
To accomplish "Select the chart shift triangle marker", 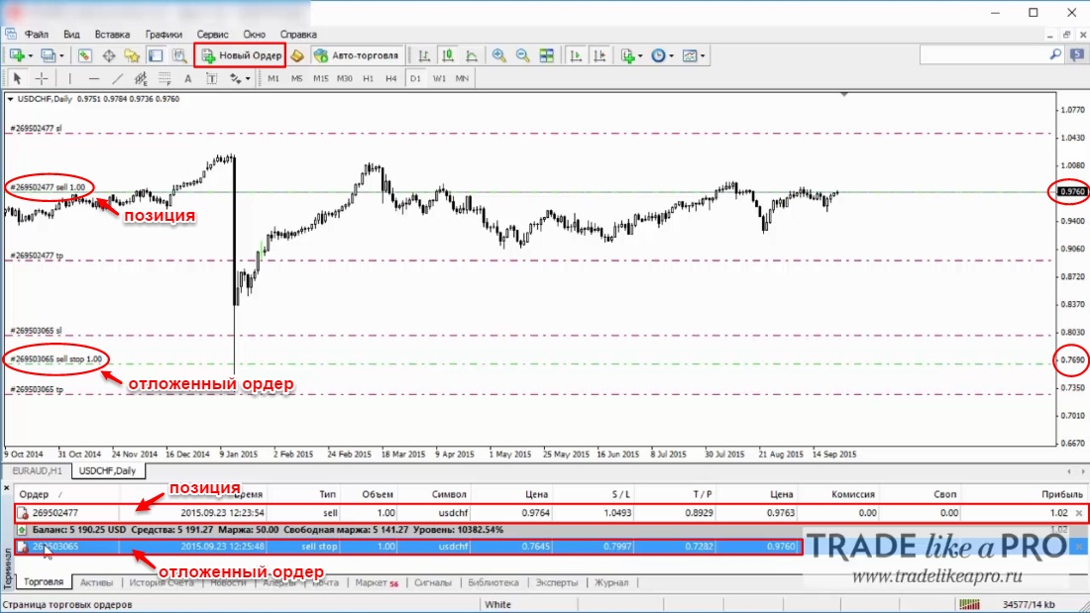I will pyautogui.click(x=844, y=94).
